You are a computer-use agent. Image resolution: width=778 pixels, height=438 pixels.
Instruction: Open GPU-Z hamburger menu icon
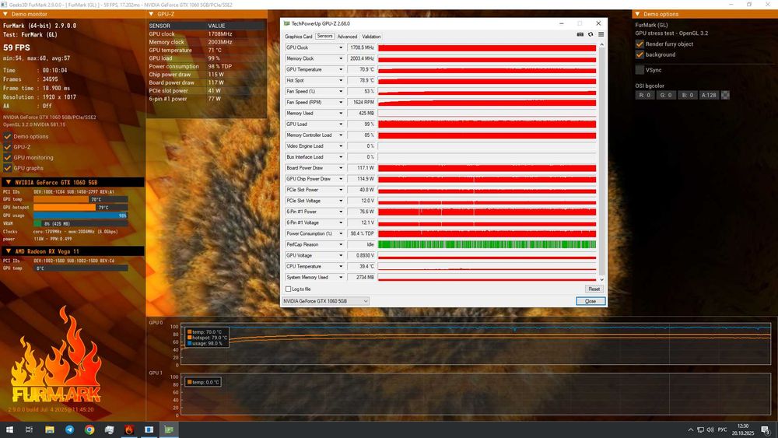pyautogui.click(x=601, y=35)
